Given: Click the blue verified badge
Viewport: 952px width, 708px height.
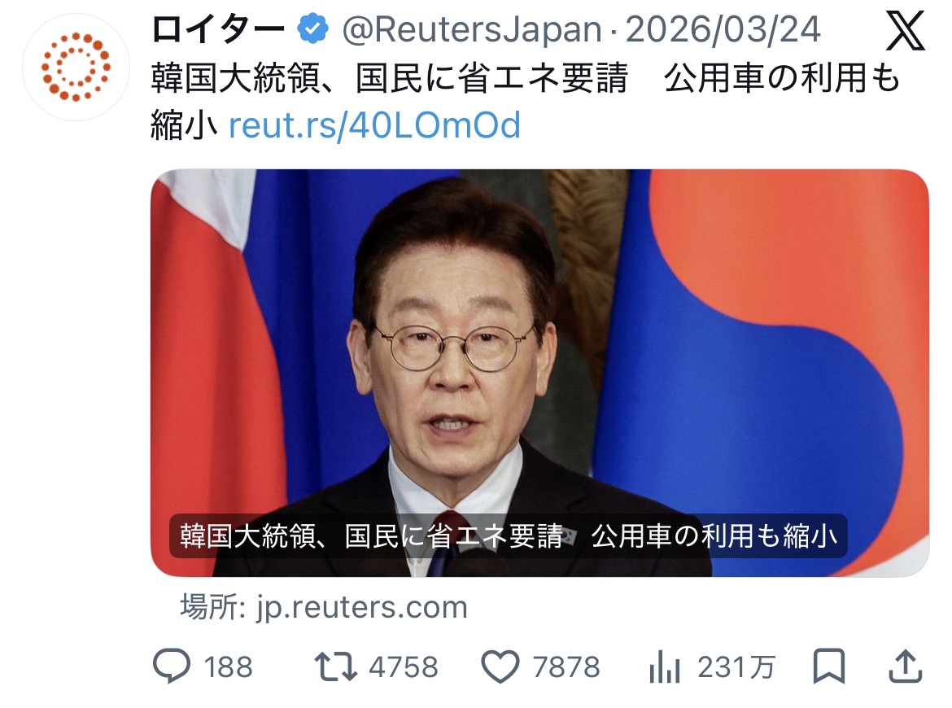Looking at the screenshot, I should pos(312,28).
